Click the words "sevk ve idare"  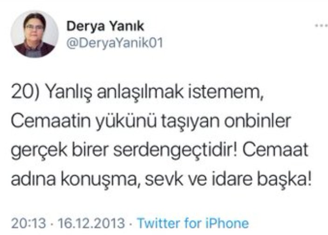pos(198,179)
